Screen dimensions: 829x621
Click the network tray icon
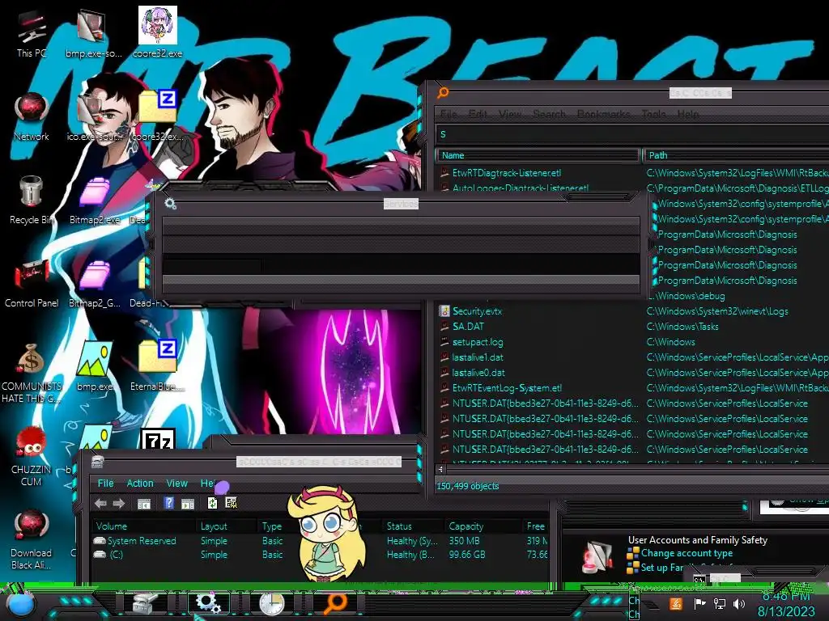(720, 603)
